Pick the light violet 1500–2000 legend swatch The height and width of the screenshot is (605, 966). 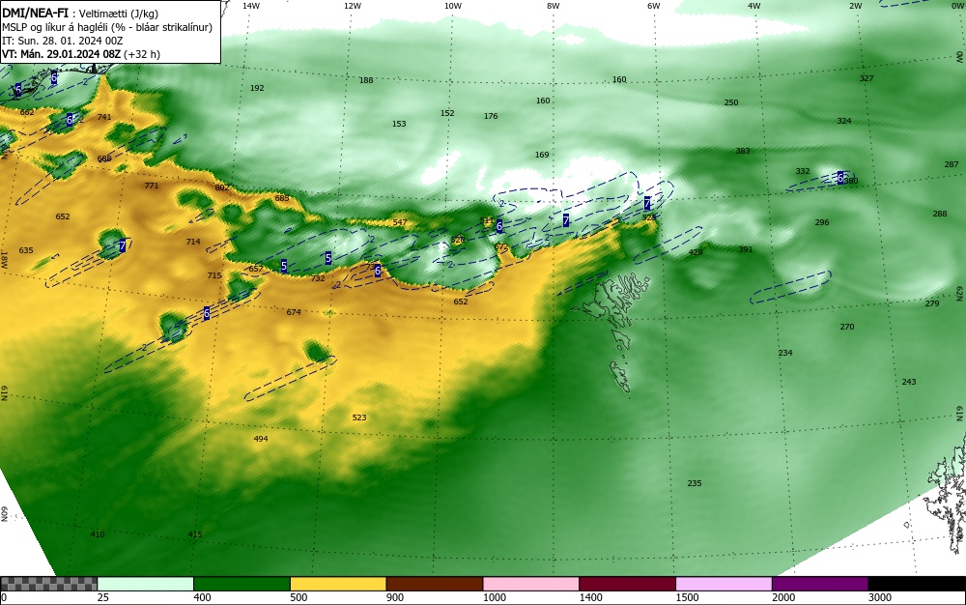tap(724, 584)
